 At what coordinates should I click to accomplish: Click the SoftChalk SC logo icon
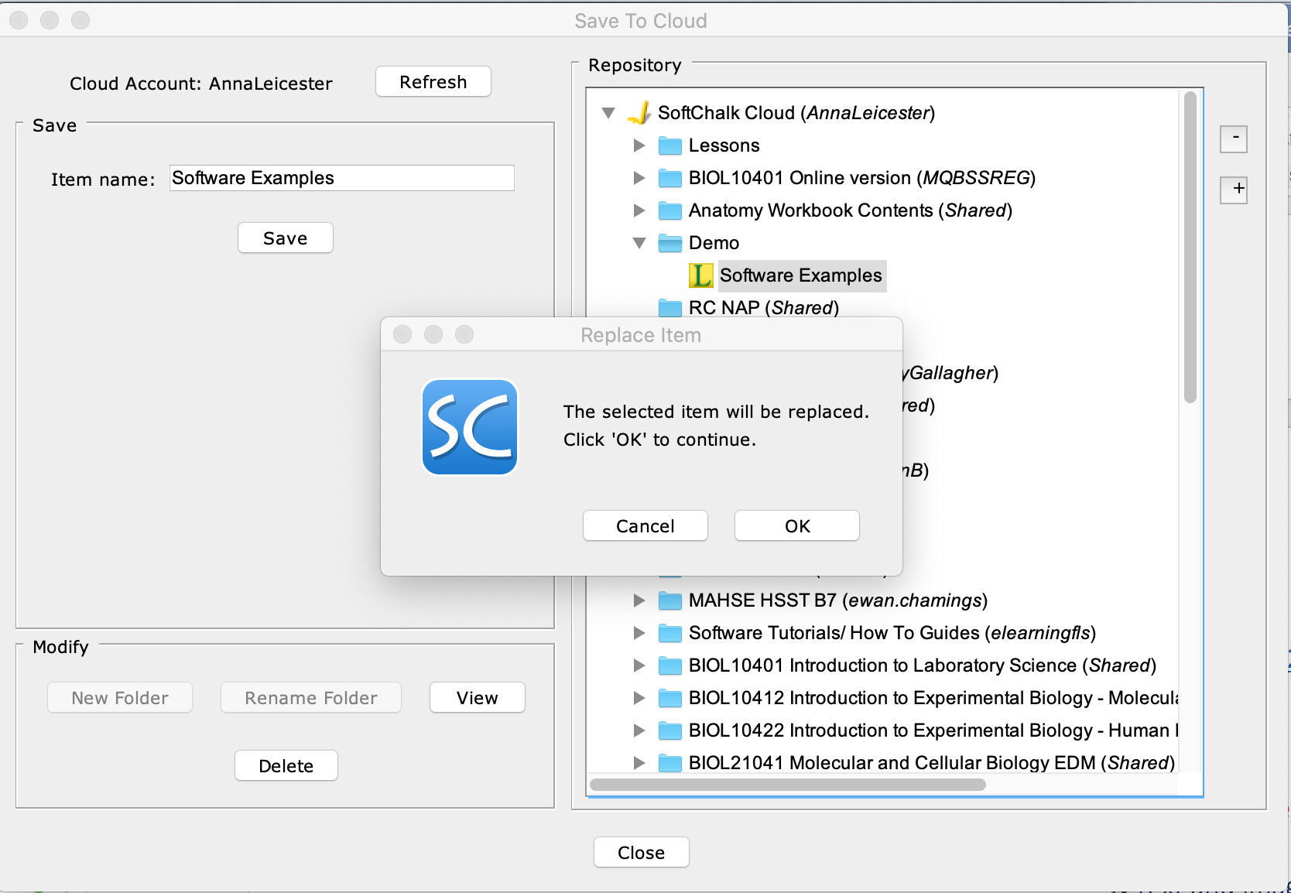[470, 427]
